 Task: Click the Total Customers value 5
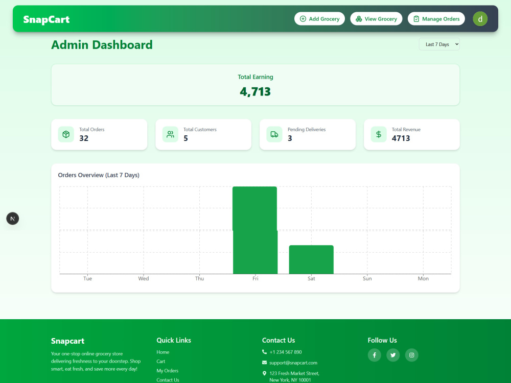point(186,138)
